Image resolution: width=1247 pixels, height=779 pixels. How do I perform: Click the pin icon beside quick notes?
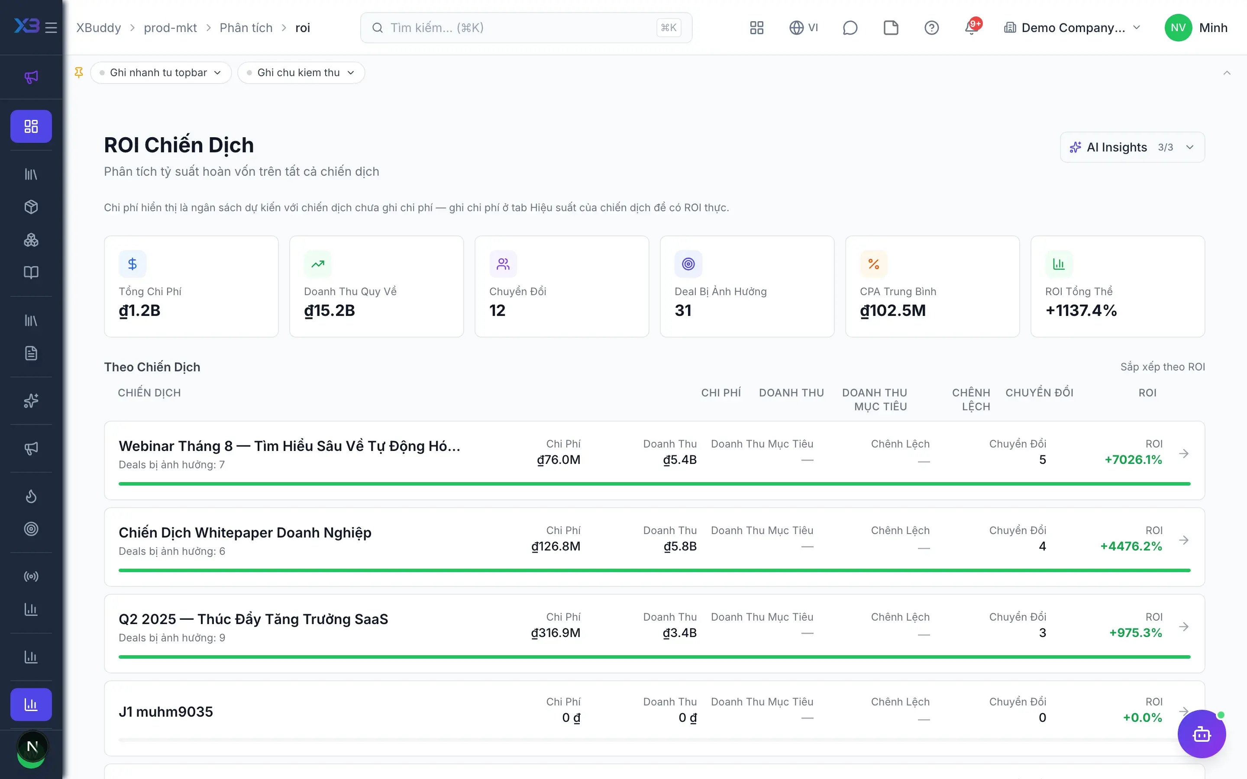click(x=79, y=73)
